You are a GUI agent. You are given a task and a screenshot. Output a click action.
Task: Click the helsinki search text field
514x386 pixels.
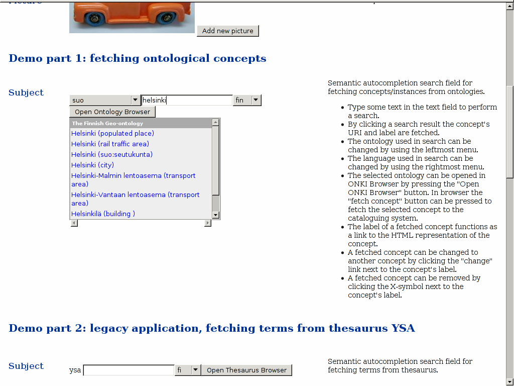pyautogui.click(x=187, y=100)
